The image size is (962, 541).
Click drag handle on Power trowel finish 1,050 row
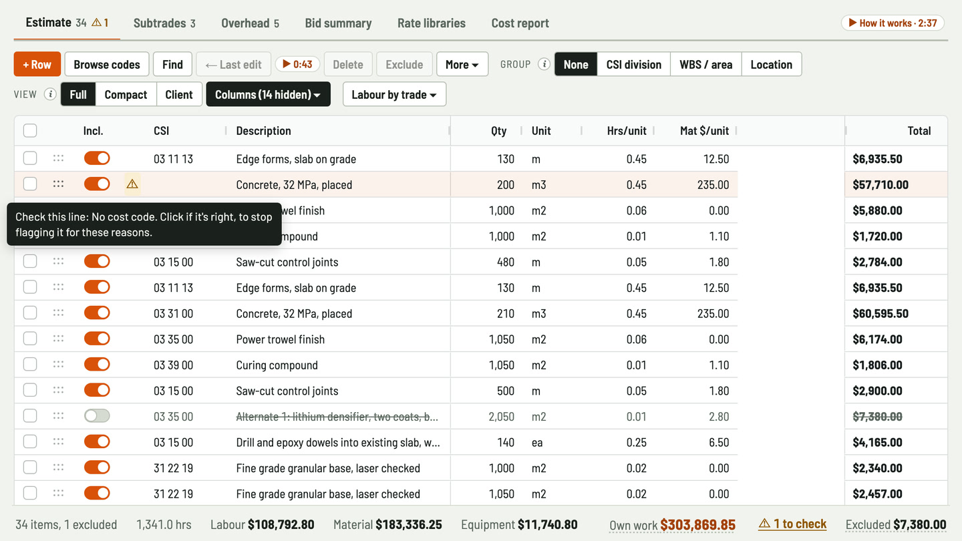click(58, 339)
